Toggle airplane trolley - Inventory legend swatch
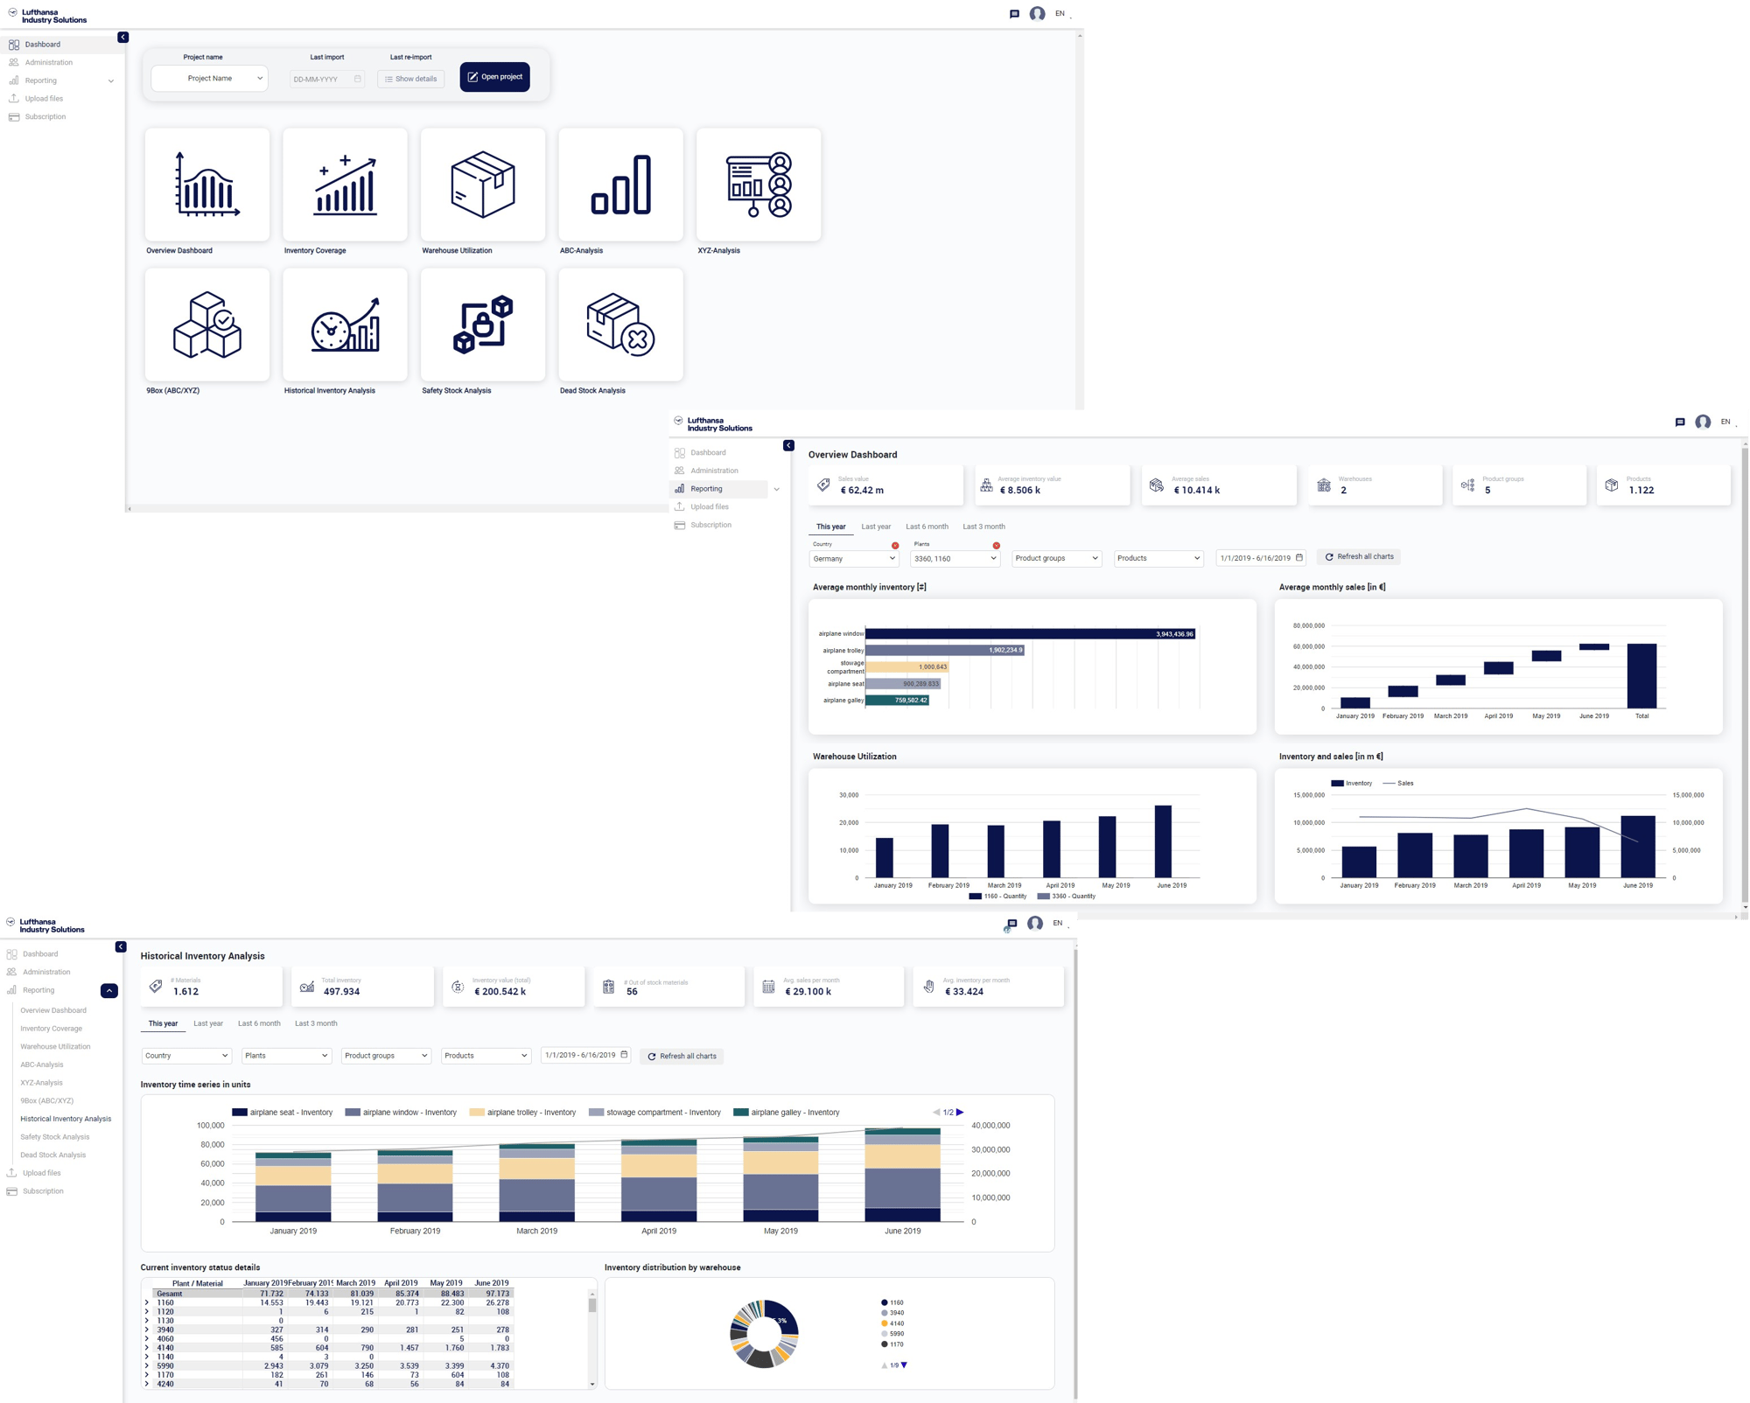This screenshot has width=1750, height=1403. coord(477,1113)
